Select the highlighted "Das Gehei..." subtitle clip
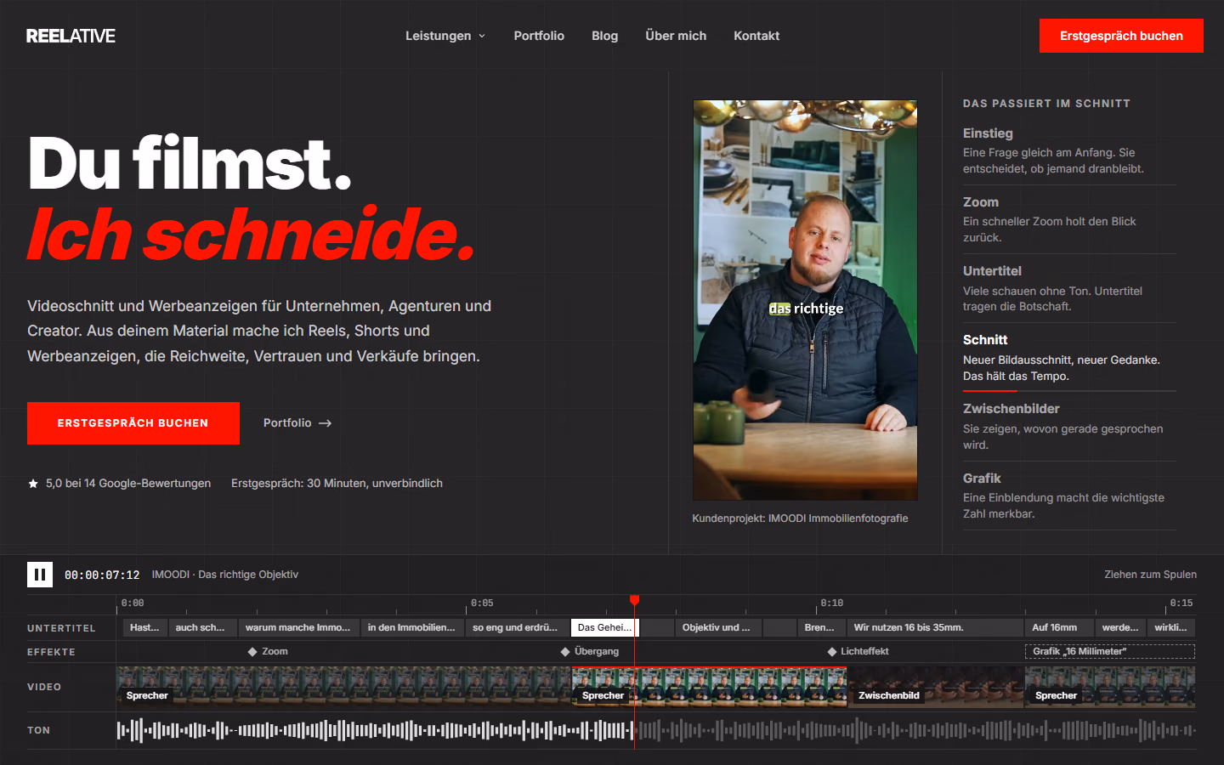Viewport: 1224px width, 765px height. [605, 628]
